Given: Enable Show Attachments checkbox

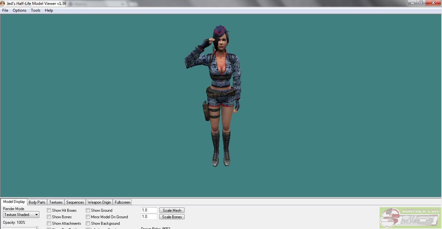Looking at the screenshot, I should 49,223.
